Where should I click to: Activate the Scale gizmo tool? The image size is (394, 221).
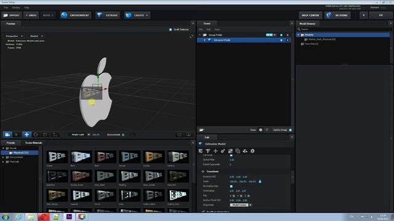tap(45, 135)
